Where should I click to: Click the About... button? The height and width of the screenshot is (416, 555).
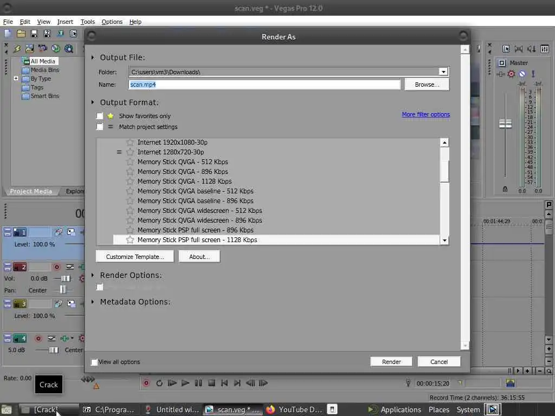199,256
